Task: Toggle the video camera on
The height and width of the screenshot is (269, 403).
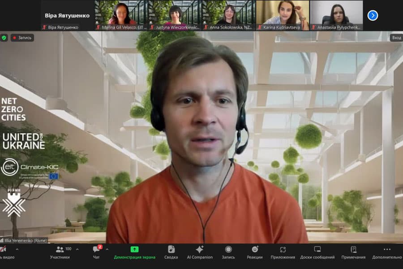Action: tap(6, 252)
